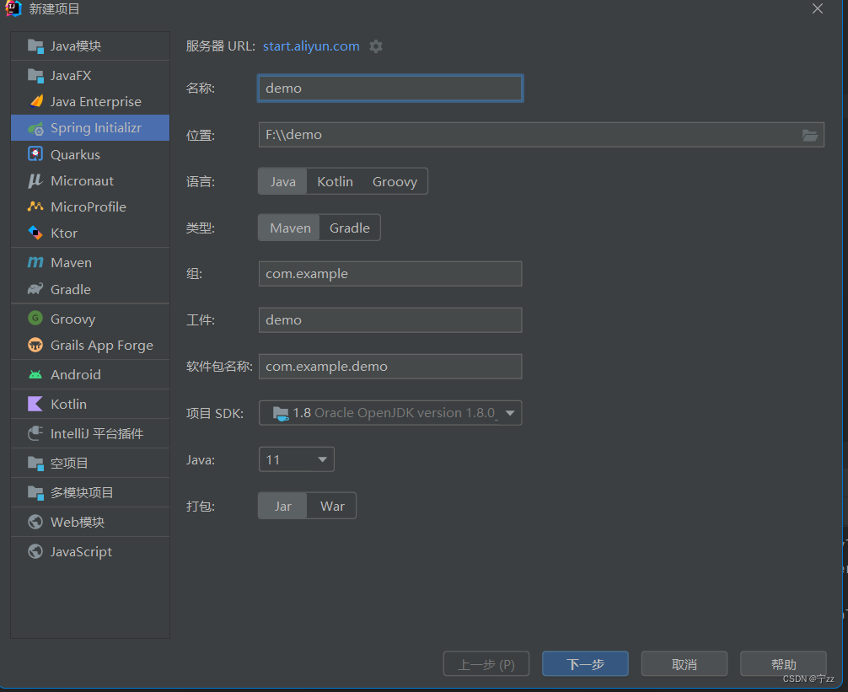This screenshot has width=848, height=692.
Task: Select Java Enterprise in the project list
Action: (90, 102)
